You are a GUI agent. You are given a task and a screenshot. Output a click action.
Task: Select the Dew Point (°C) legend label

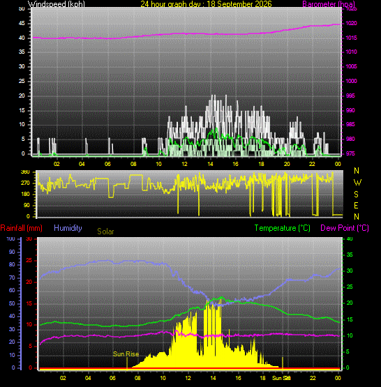tap(345, 228)
